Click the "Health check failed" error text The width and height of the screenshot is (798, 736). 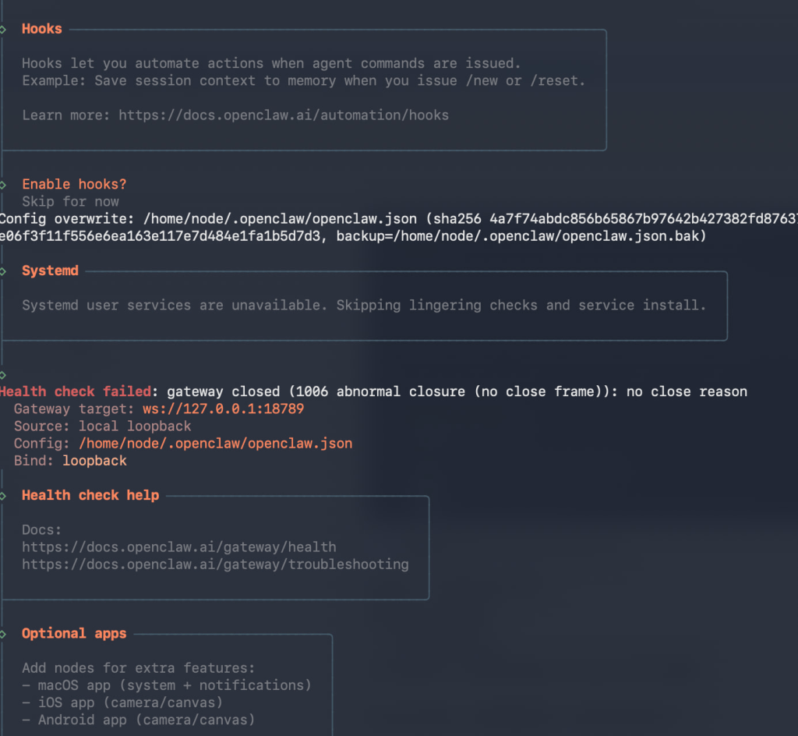coord(75,392)
